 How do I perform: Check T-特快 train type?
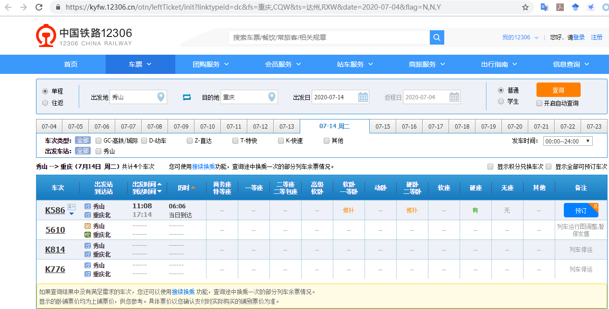(x=235, y=141)
